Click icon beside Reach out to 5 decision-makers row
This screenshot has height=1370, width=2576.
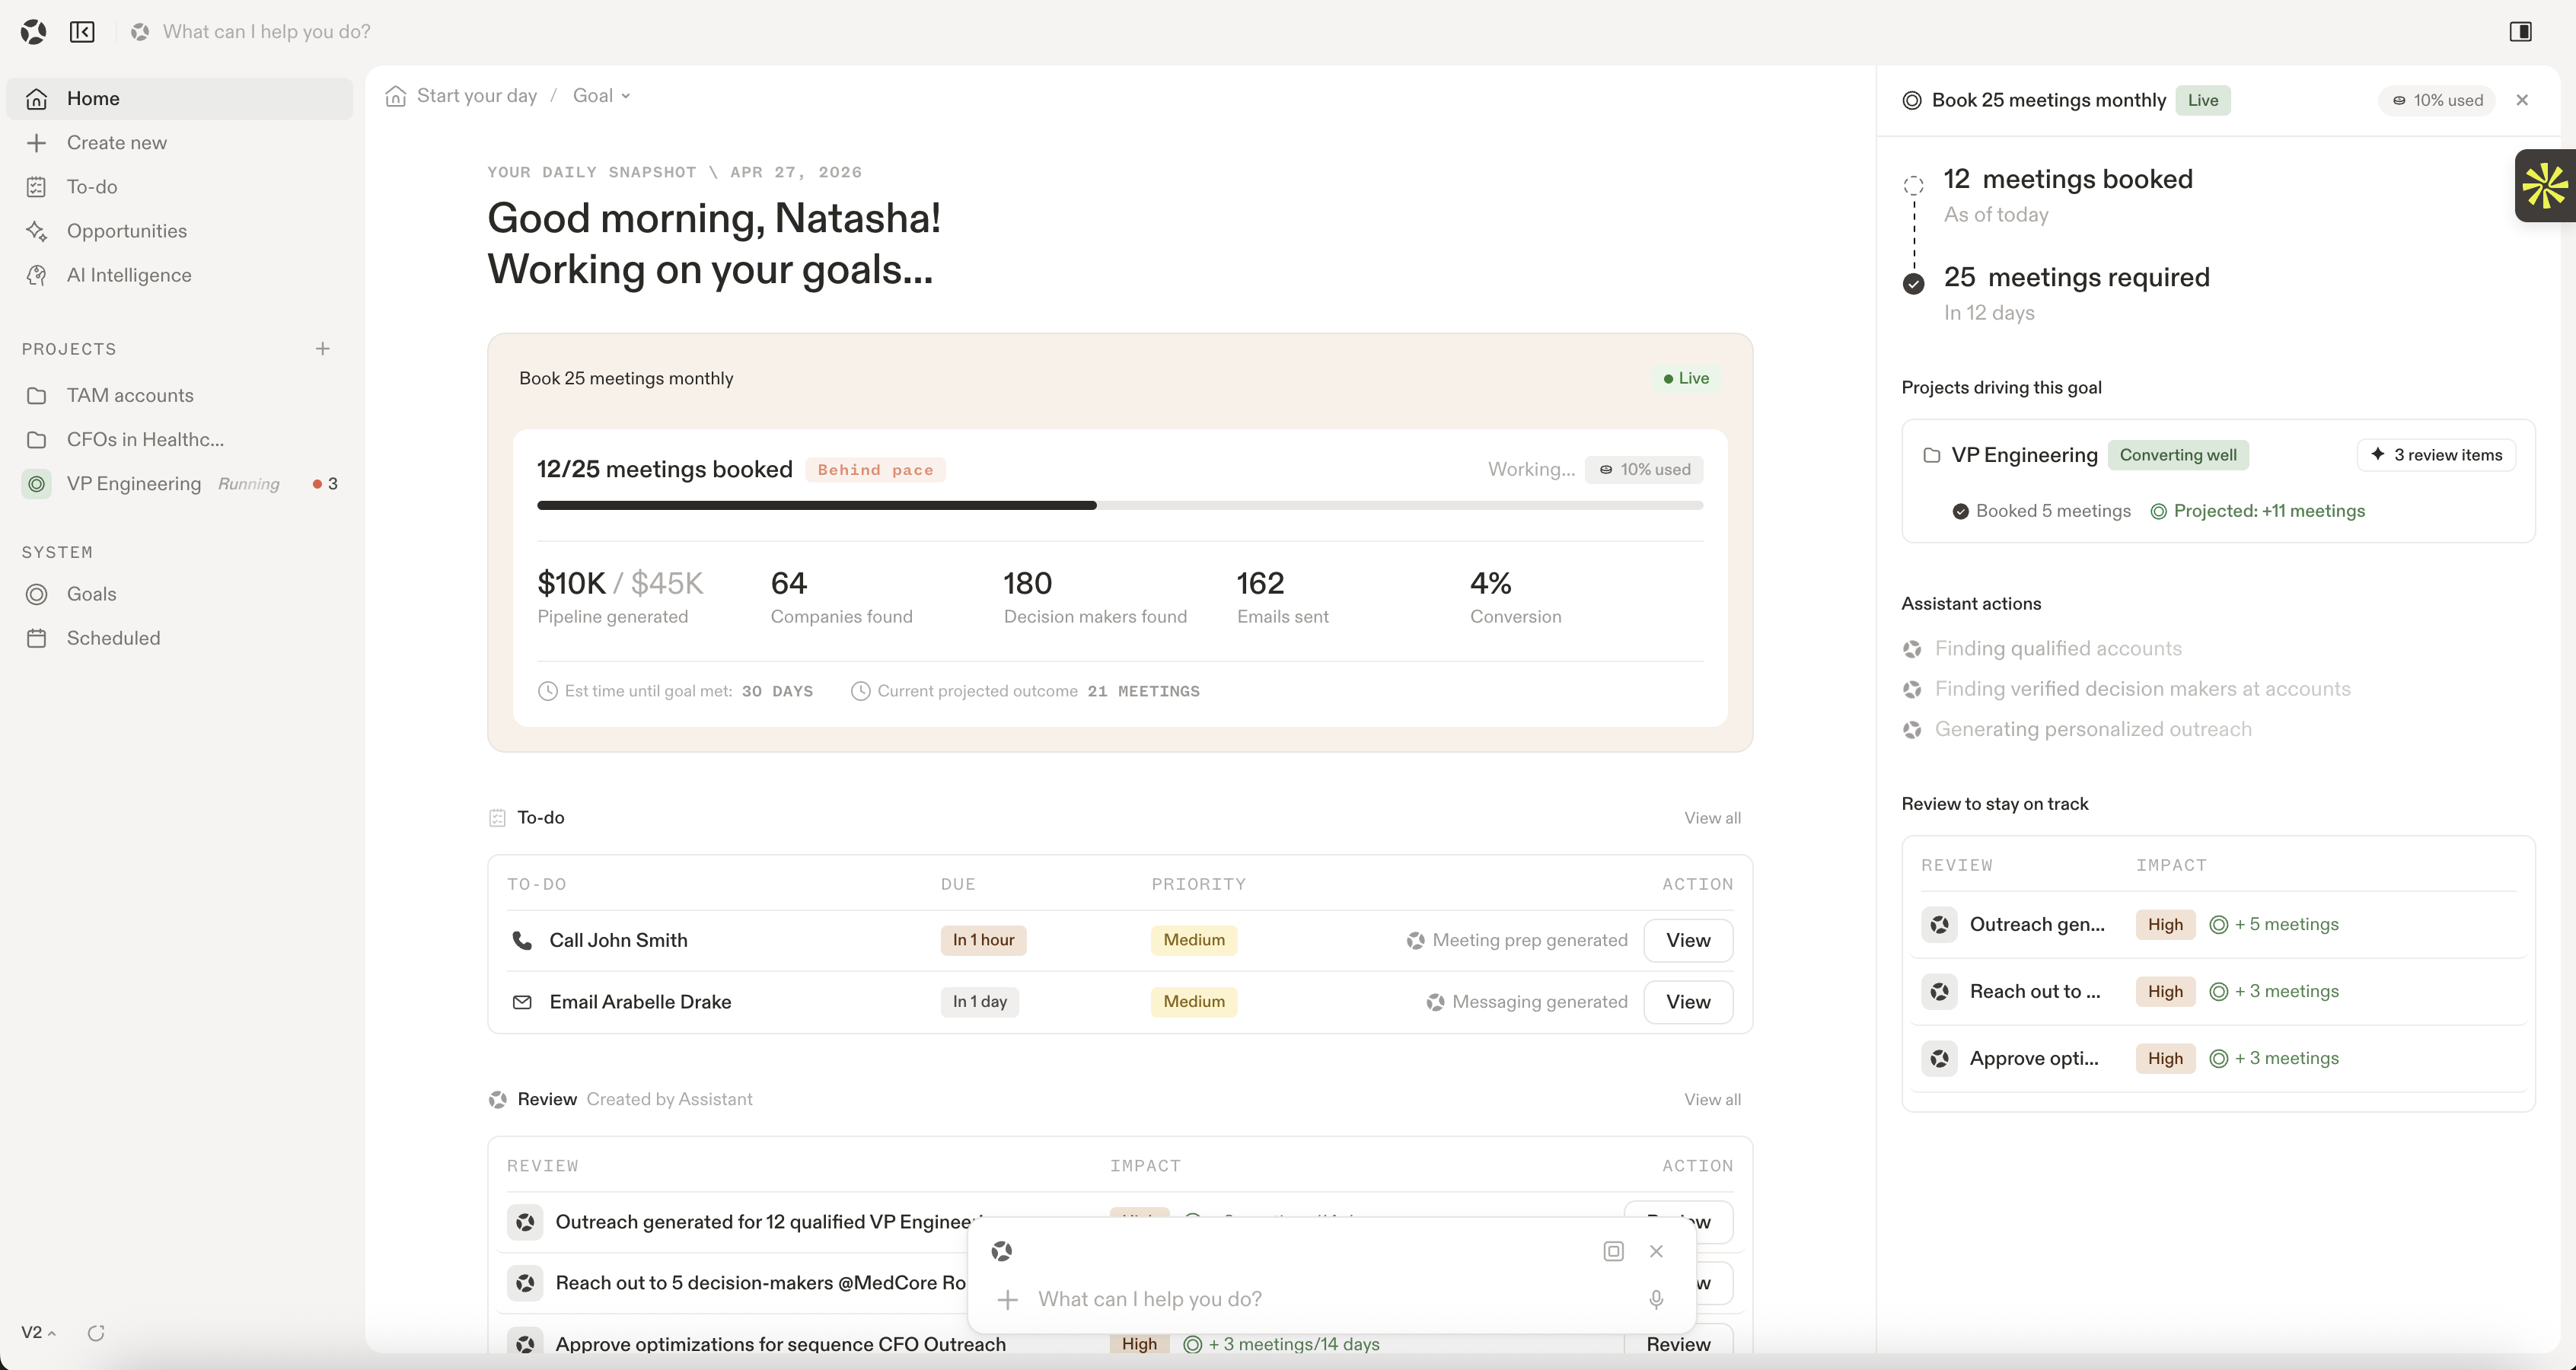(525, 1283)
